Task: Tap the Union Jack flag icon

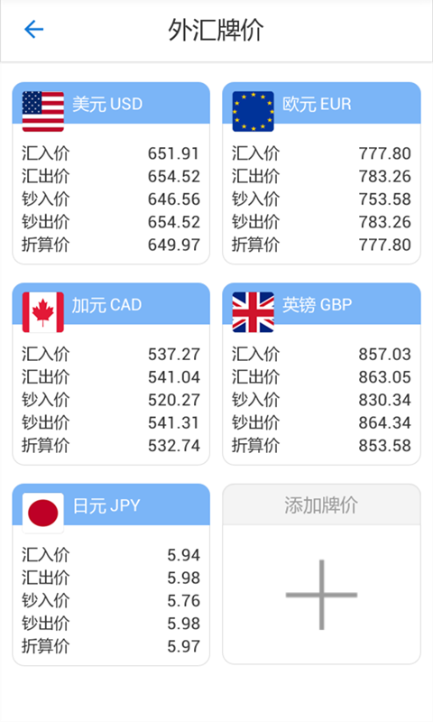Action: tap(253, 312)
